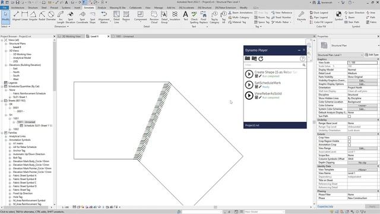Run the ViewRebarAsSolid script
Screen dimensions: 380x214
click(249, 95)
